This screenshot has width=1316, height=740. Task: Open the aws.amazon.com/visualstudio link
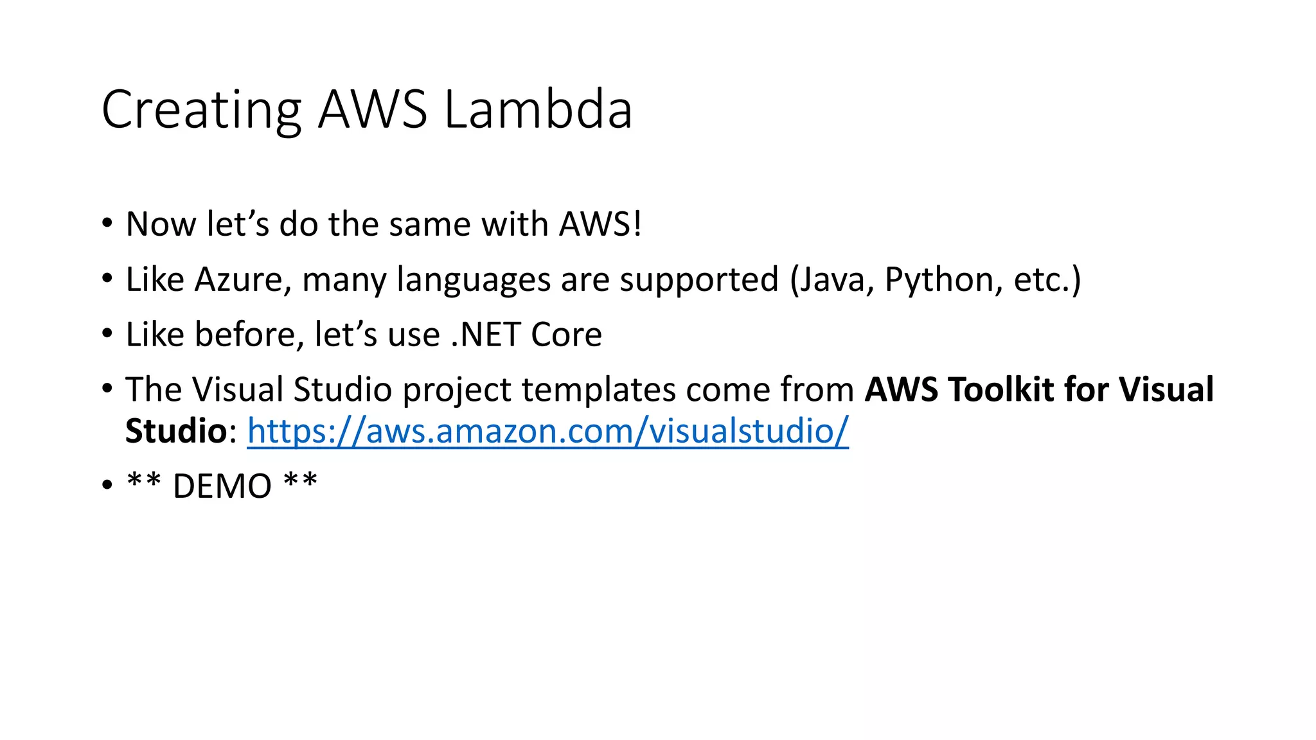coord(547,431)
